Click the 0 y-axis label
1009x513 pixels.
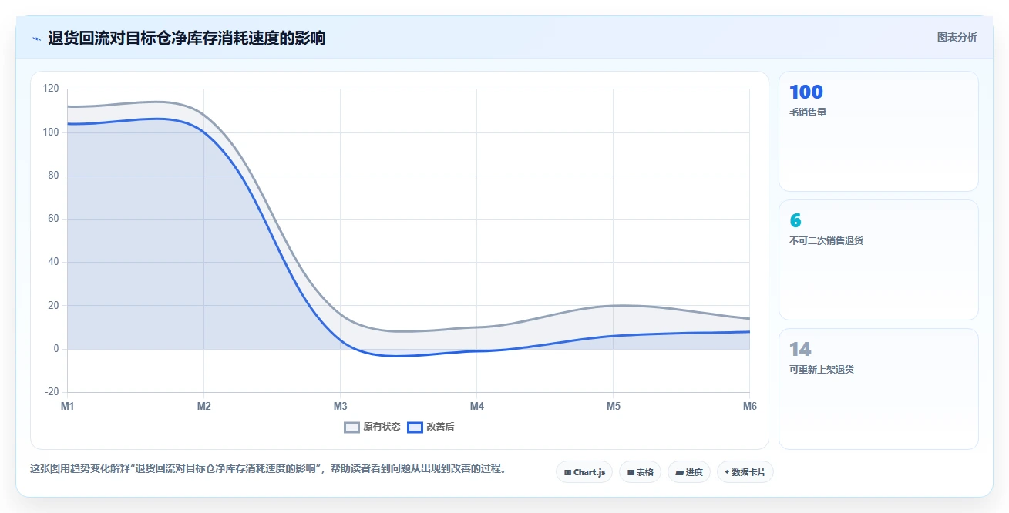pyautogui.click(x=56, y=349)
